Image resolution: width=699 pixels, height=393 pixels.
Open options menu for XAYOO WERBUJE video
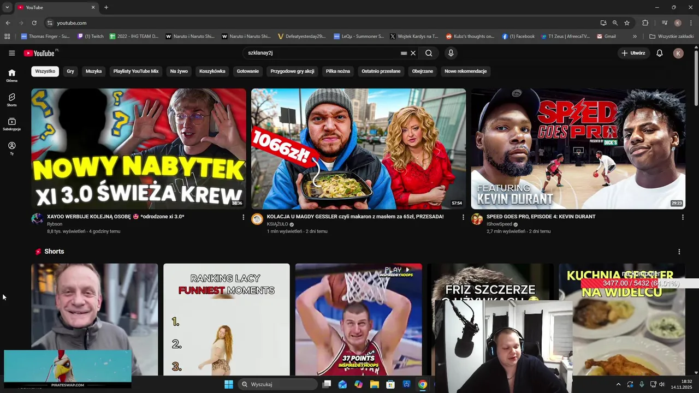point(243,217)
